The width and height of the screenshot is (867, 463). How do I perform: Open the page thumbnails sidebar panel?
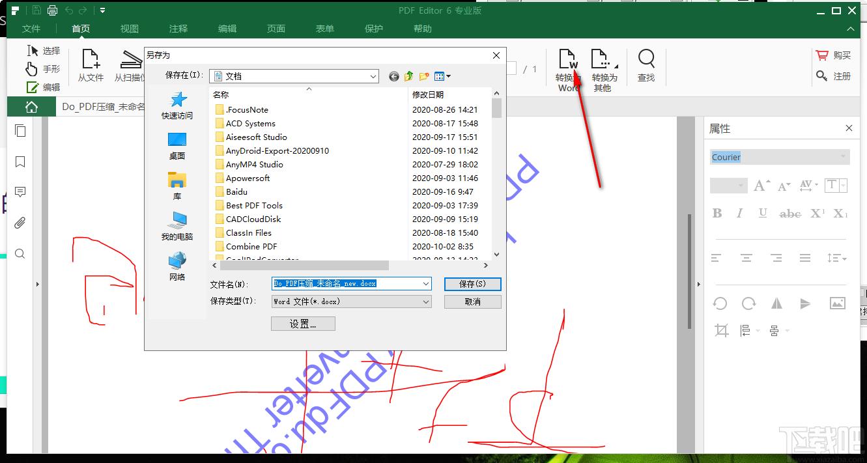pyautogui.click(x=20, y=131)
